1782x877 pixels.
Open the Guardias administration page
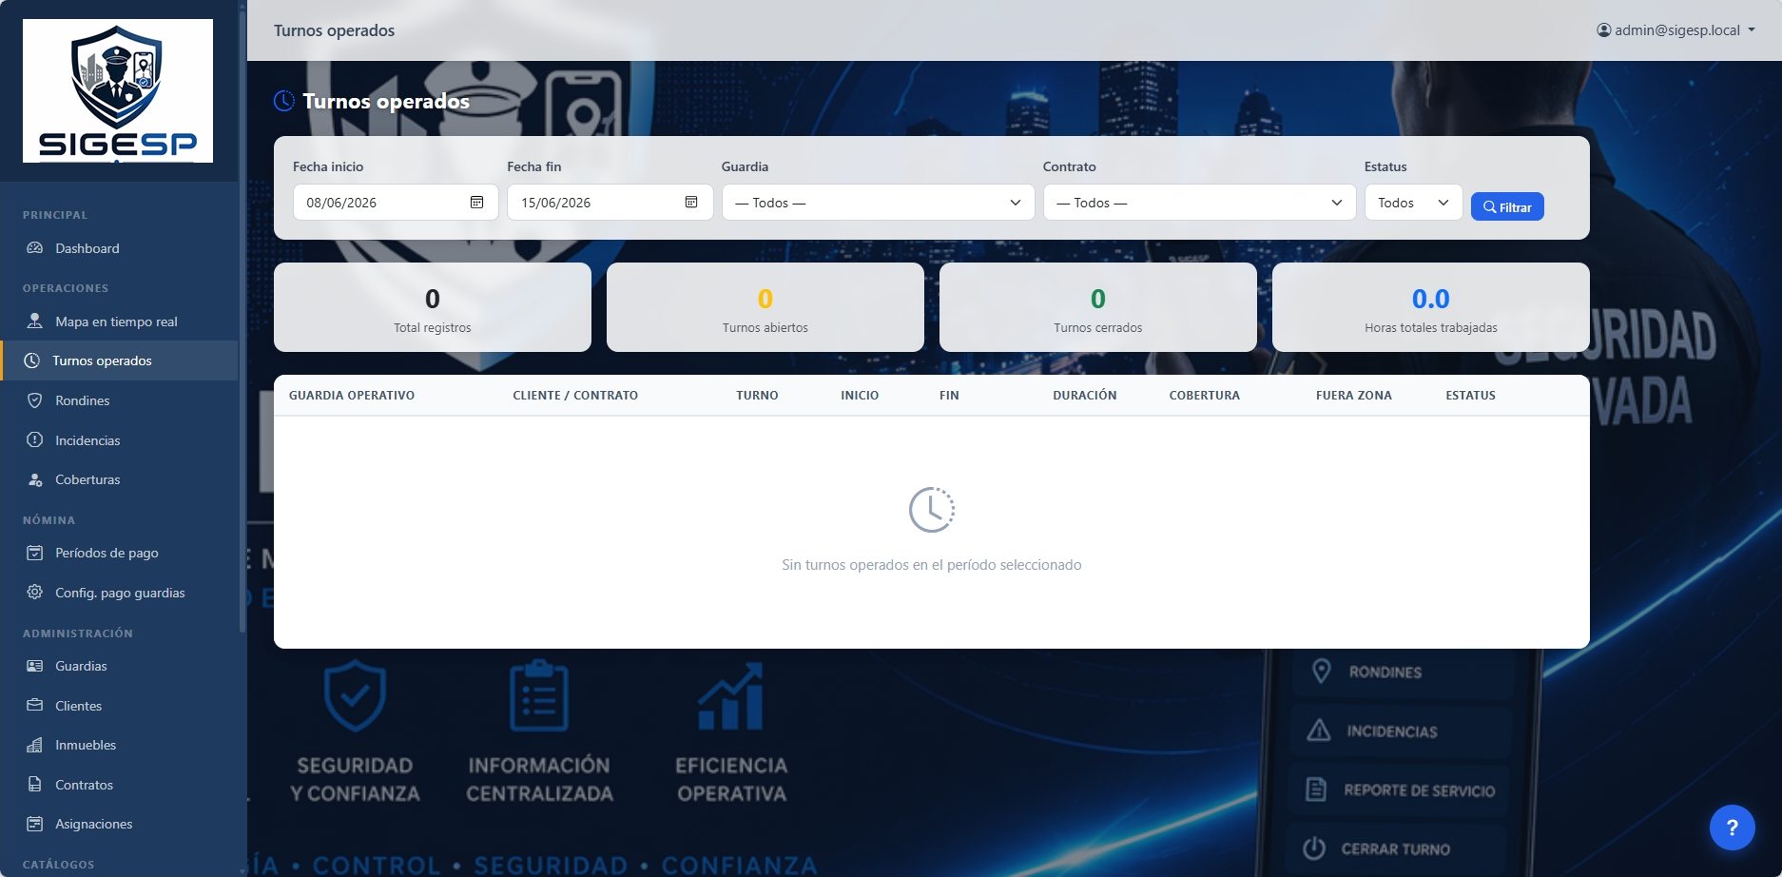pos(119,666)
